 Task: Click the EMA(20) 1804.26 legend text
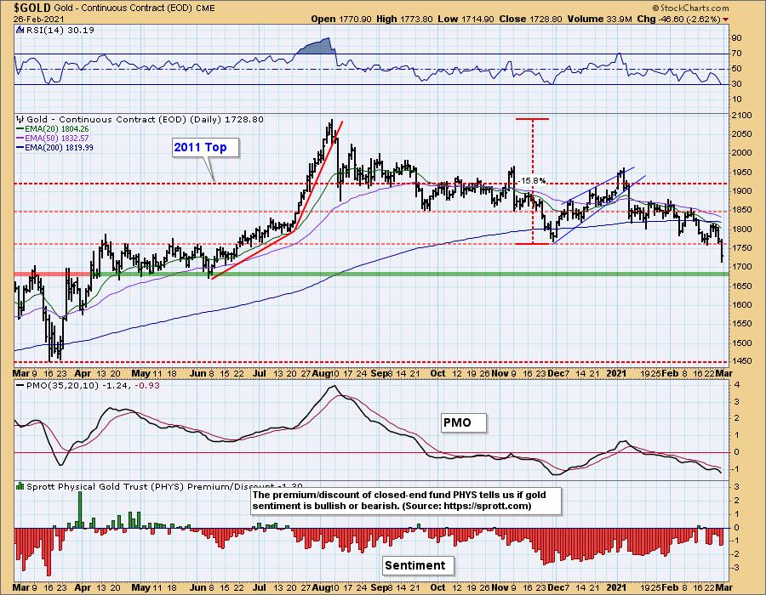[x=57, y=128]
